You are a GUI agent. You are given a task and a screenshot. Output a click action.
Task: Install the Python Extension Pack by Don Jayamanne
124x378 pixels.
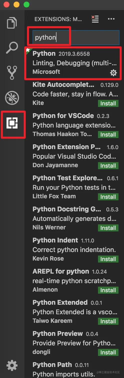tap(108, 166)
